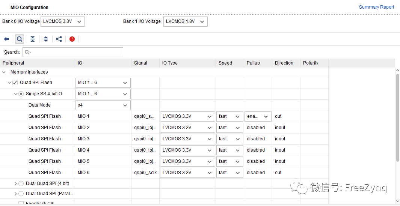This screenshot has height=206, width=400.
Task: Click the Expand All toolbar icon
Action: tap(46, 39)
